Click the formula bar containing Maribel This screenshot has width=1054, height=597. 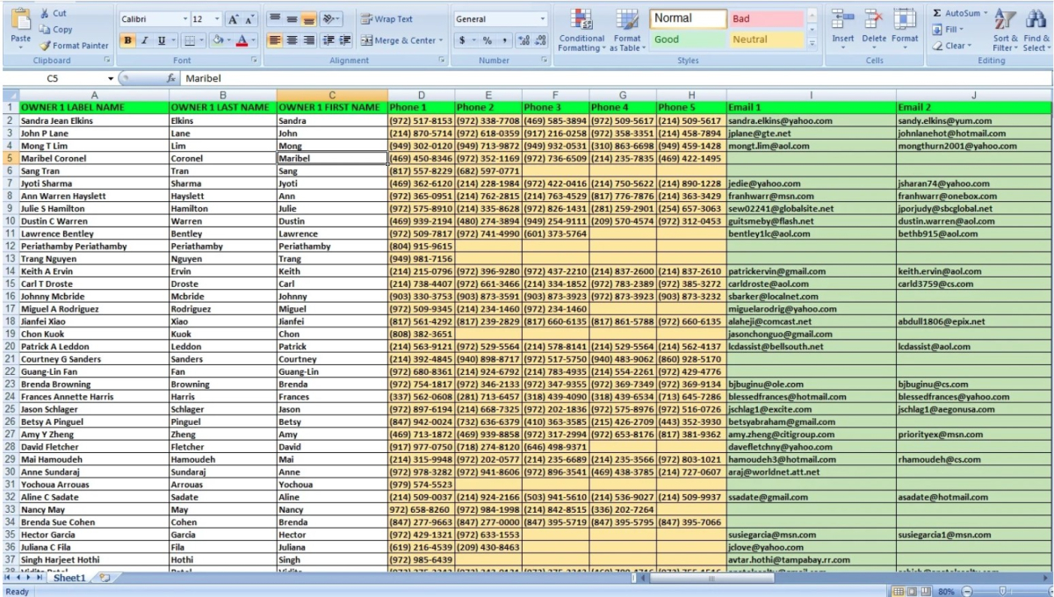[527, 79]
